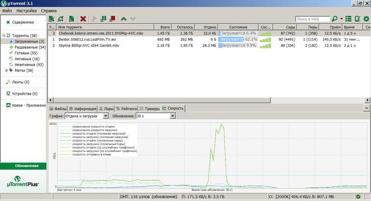
Task: Click the horizontal scrollbar right arrow
Action: [x=367, y=100]
